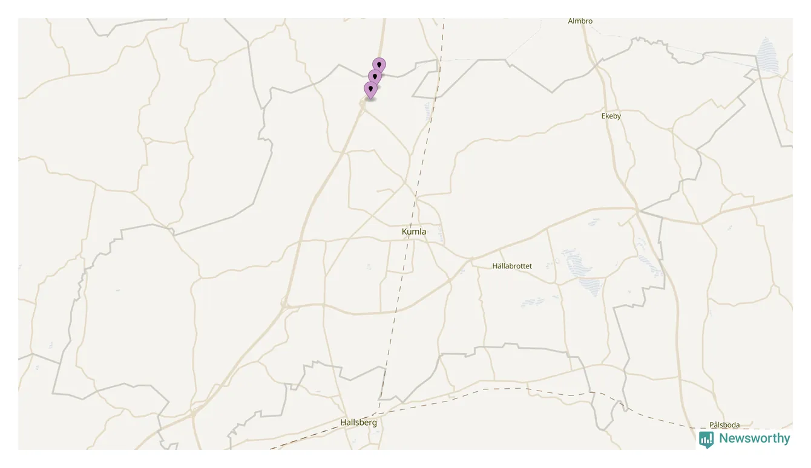This screenshot has width=811, height=468.
Task: Select the Pålsboda place label
Action: click(724, 425)
